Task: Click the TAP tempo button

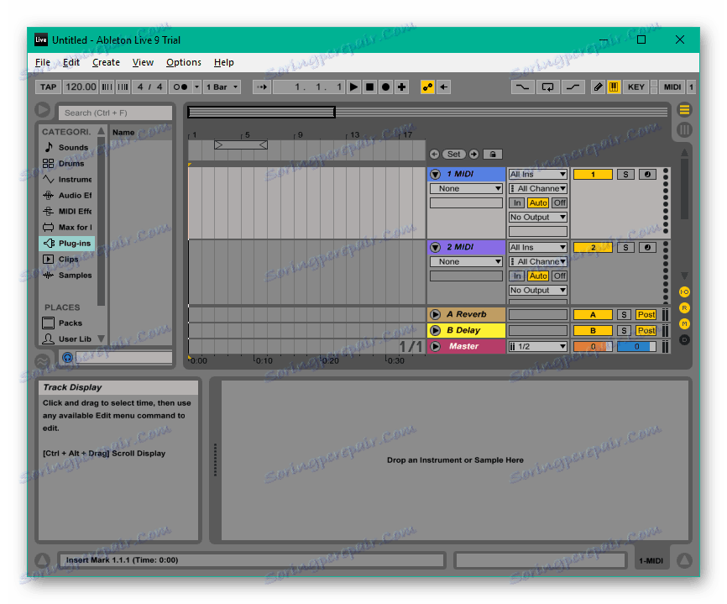Action: point(48,87)
